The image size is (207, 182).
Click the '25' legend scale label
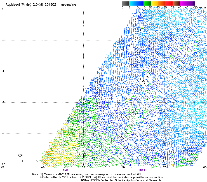point(158,8)
